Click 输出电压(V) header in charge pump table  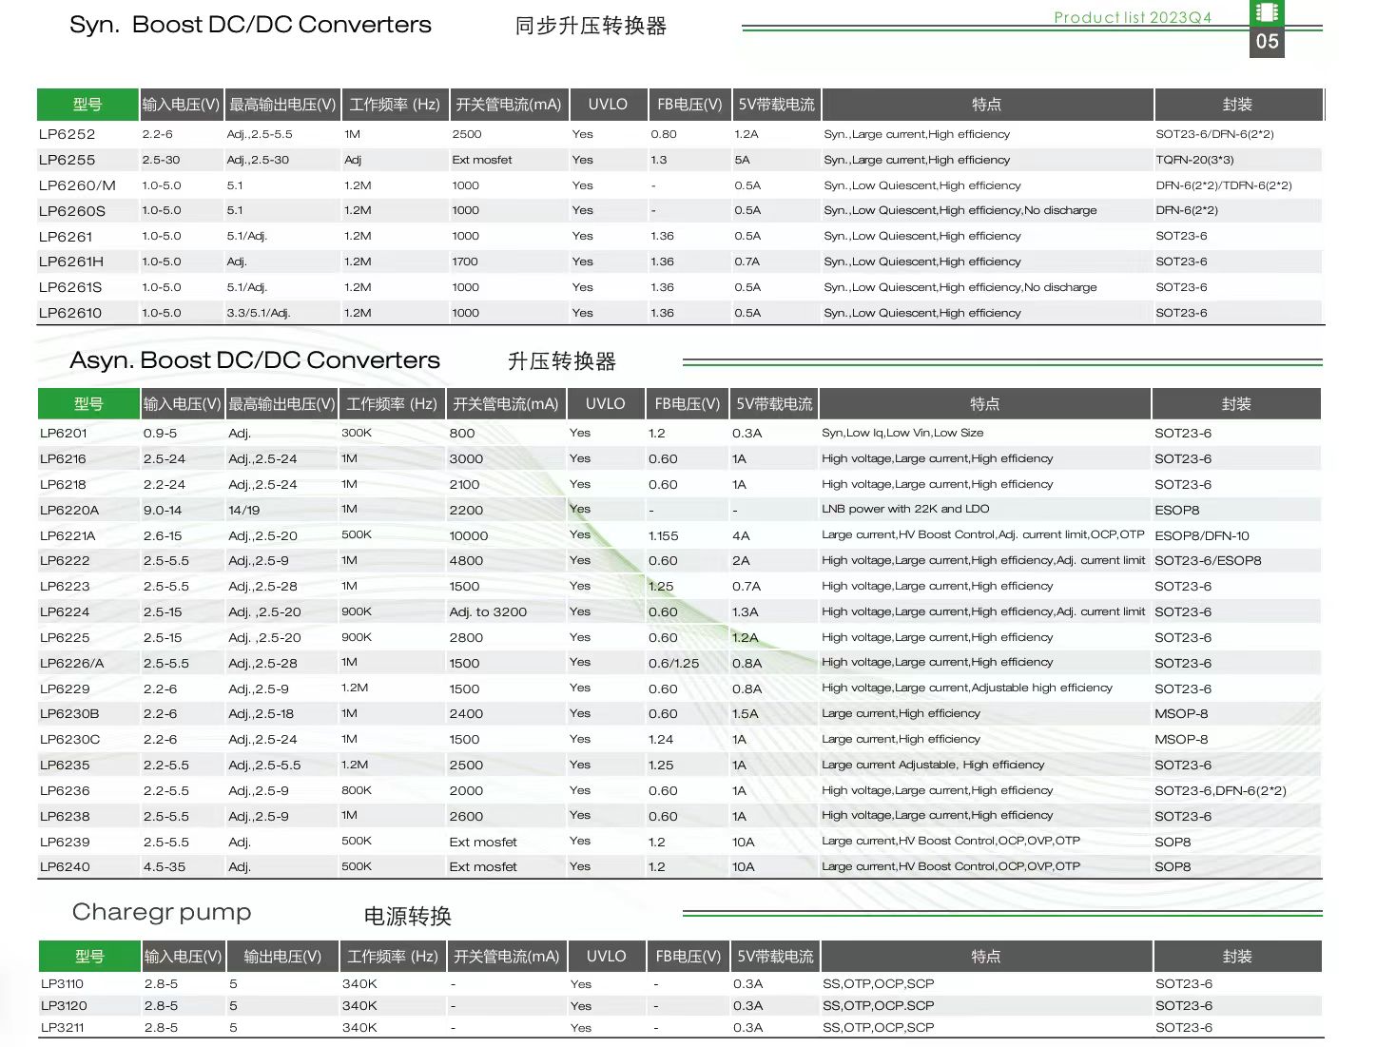pyautogui.click(x=282, y=956)
